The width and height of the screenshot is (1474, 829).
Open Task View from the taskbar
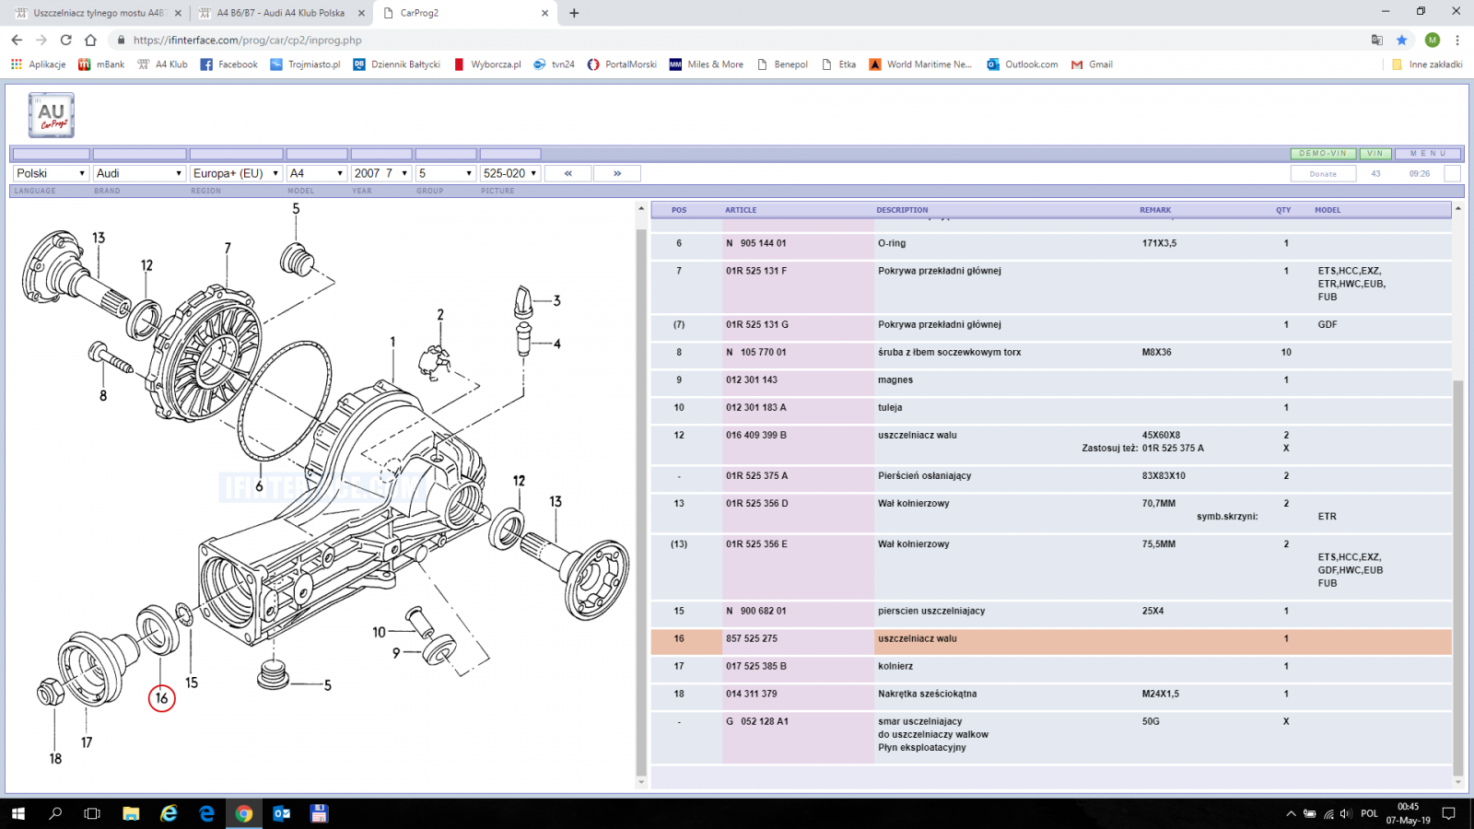(x=92, y=813)
